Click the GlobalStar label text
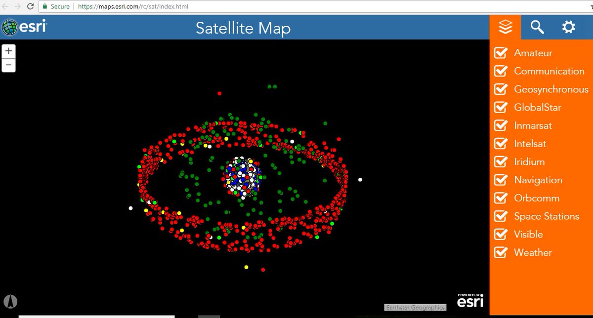Viewport: 593px width, 318px height. (538, 107)
